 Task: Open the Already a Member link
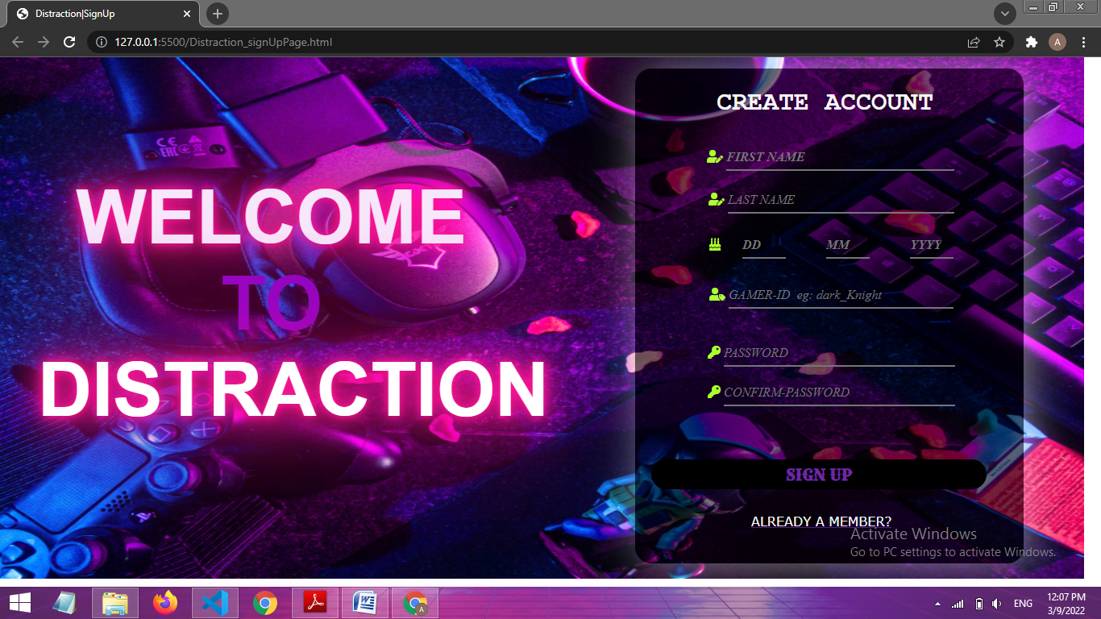point(821,521)
